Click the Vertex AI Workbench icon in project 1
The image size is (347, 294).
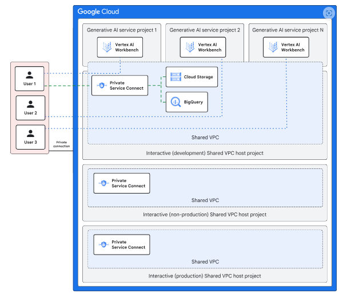tap(106, 48)
